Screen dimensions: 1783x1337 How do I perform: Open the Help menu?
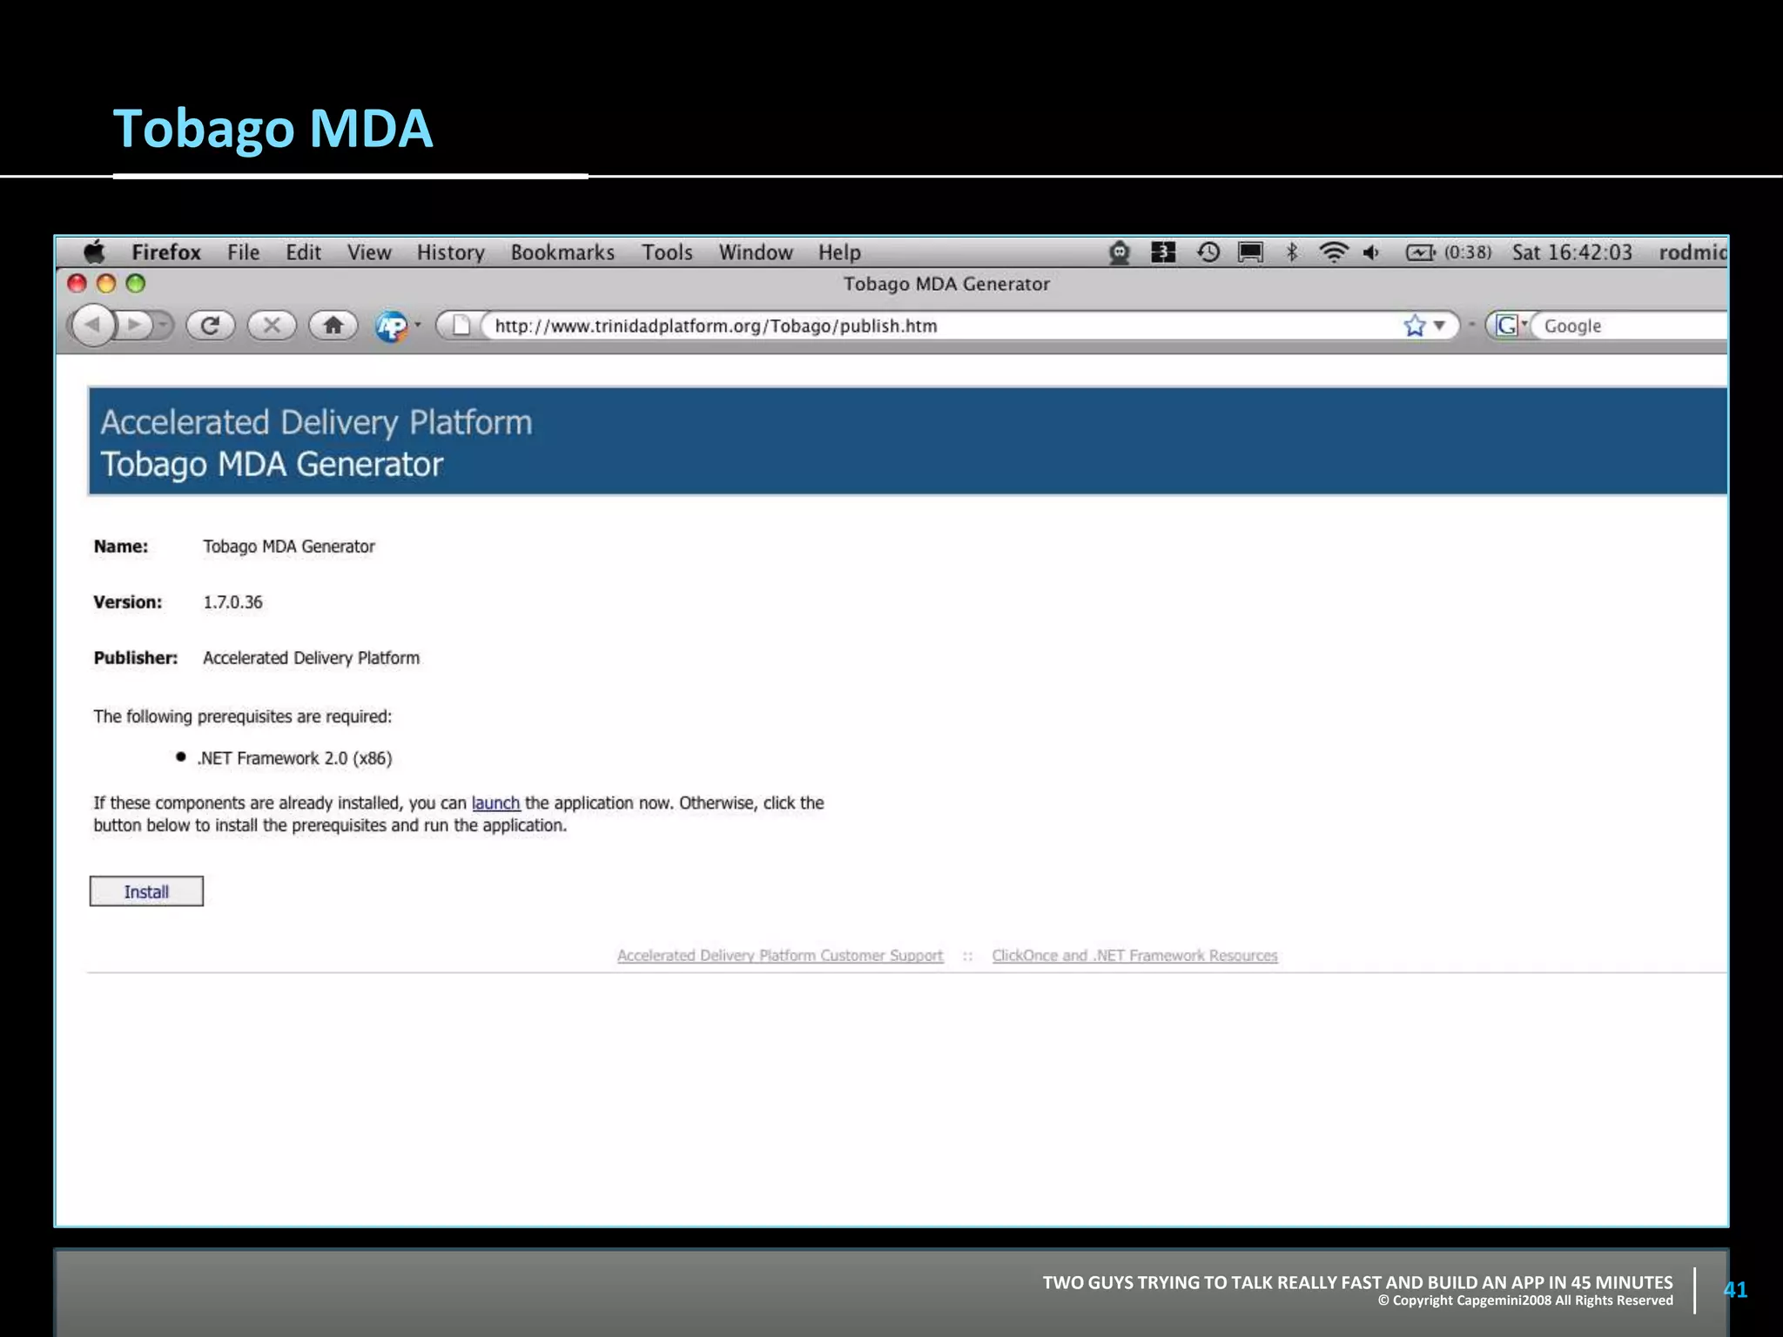839,252
